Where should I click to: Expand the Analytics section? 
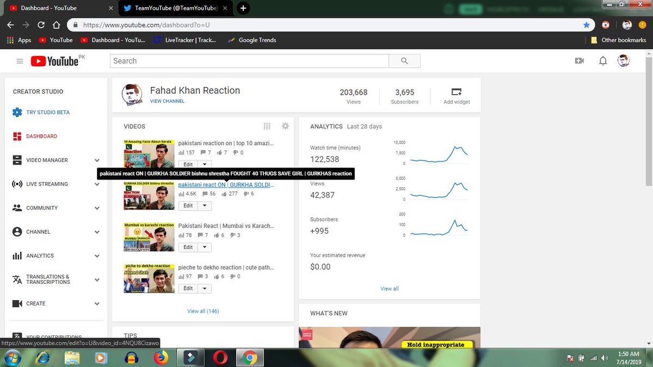click(97, 256)
